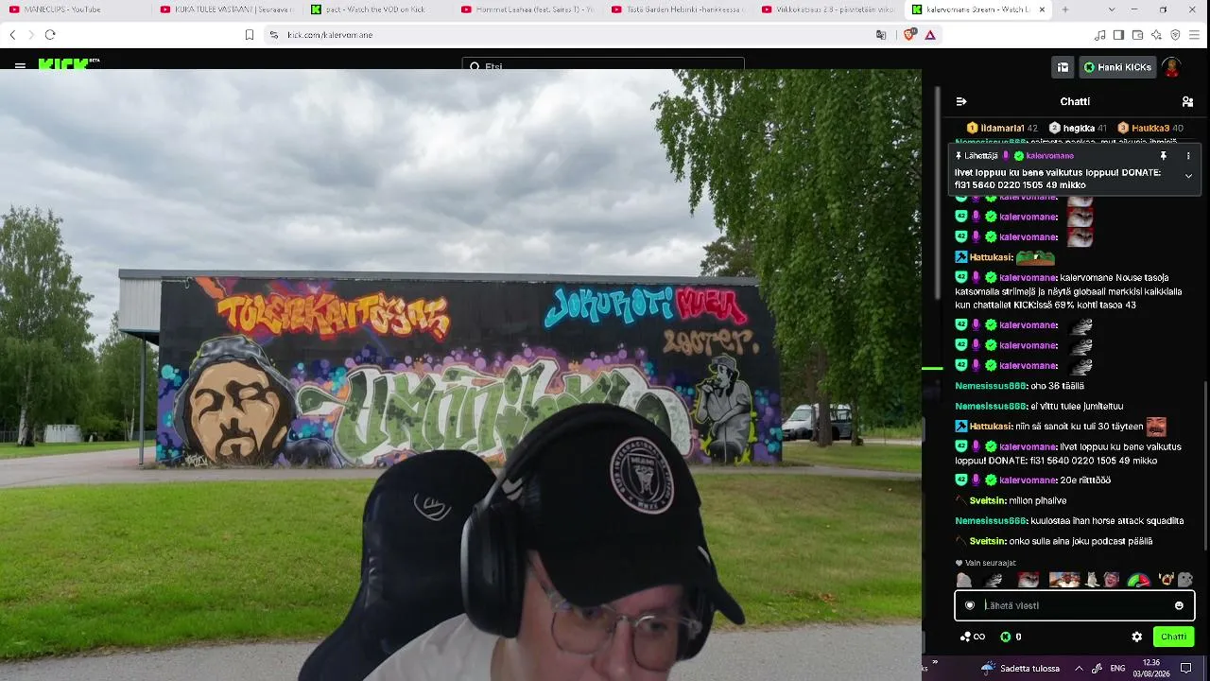Open Brave Shields icon

909,35
